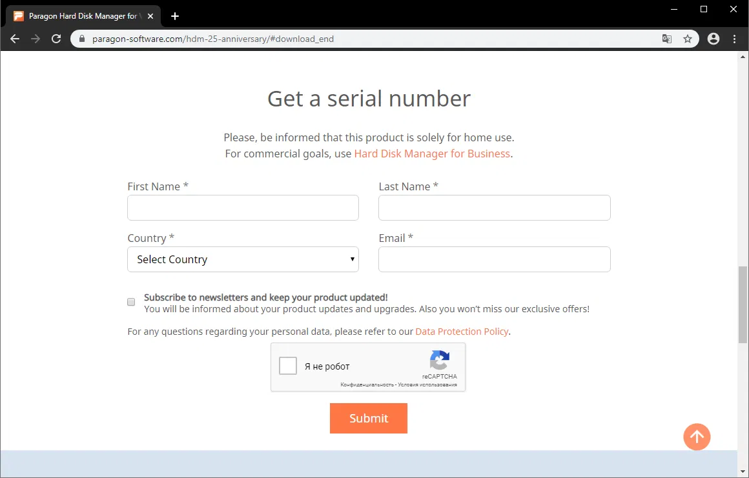Go back to the previous page
This screenshot has width=749, height=478.
(x=15, y=39)
